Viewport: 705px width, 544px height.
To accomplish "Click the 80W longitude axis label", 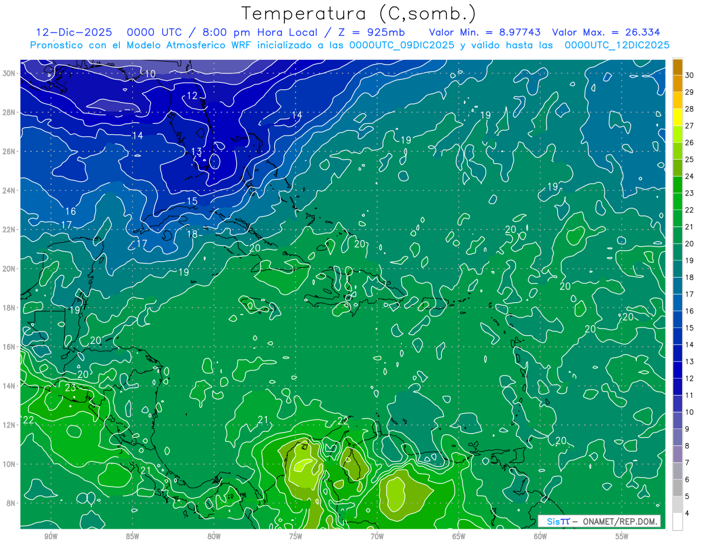I will pyautogui.click(x=214, y=536).
